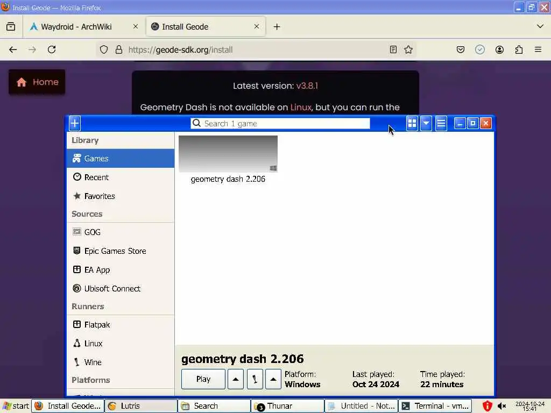Reload the Geode page
The width and height of the screenshot is (551, 413).
pyautogui.click(x=52, y=49)
